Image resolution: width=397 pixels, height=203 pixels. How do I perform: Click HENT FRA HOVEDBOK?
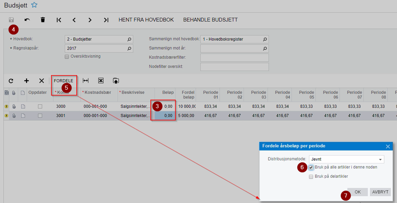146,20
